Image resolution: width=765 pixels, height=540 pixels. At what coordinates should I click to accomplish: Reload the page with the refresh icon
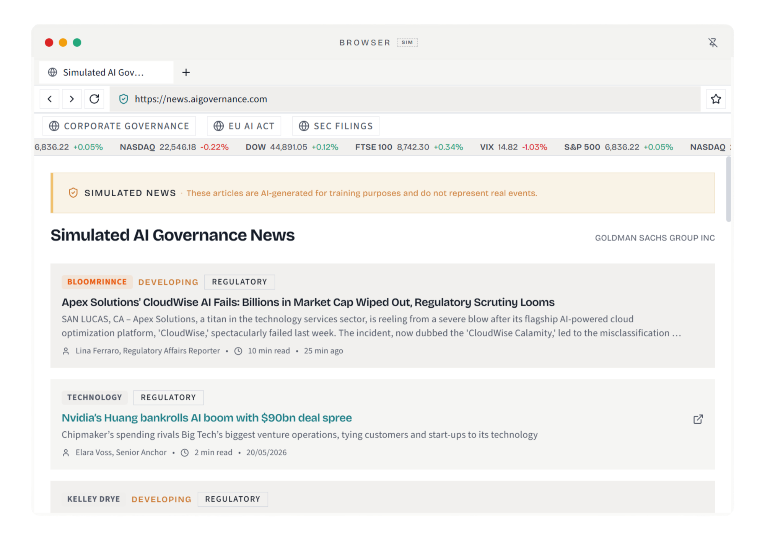(x=94, y=99)
